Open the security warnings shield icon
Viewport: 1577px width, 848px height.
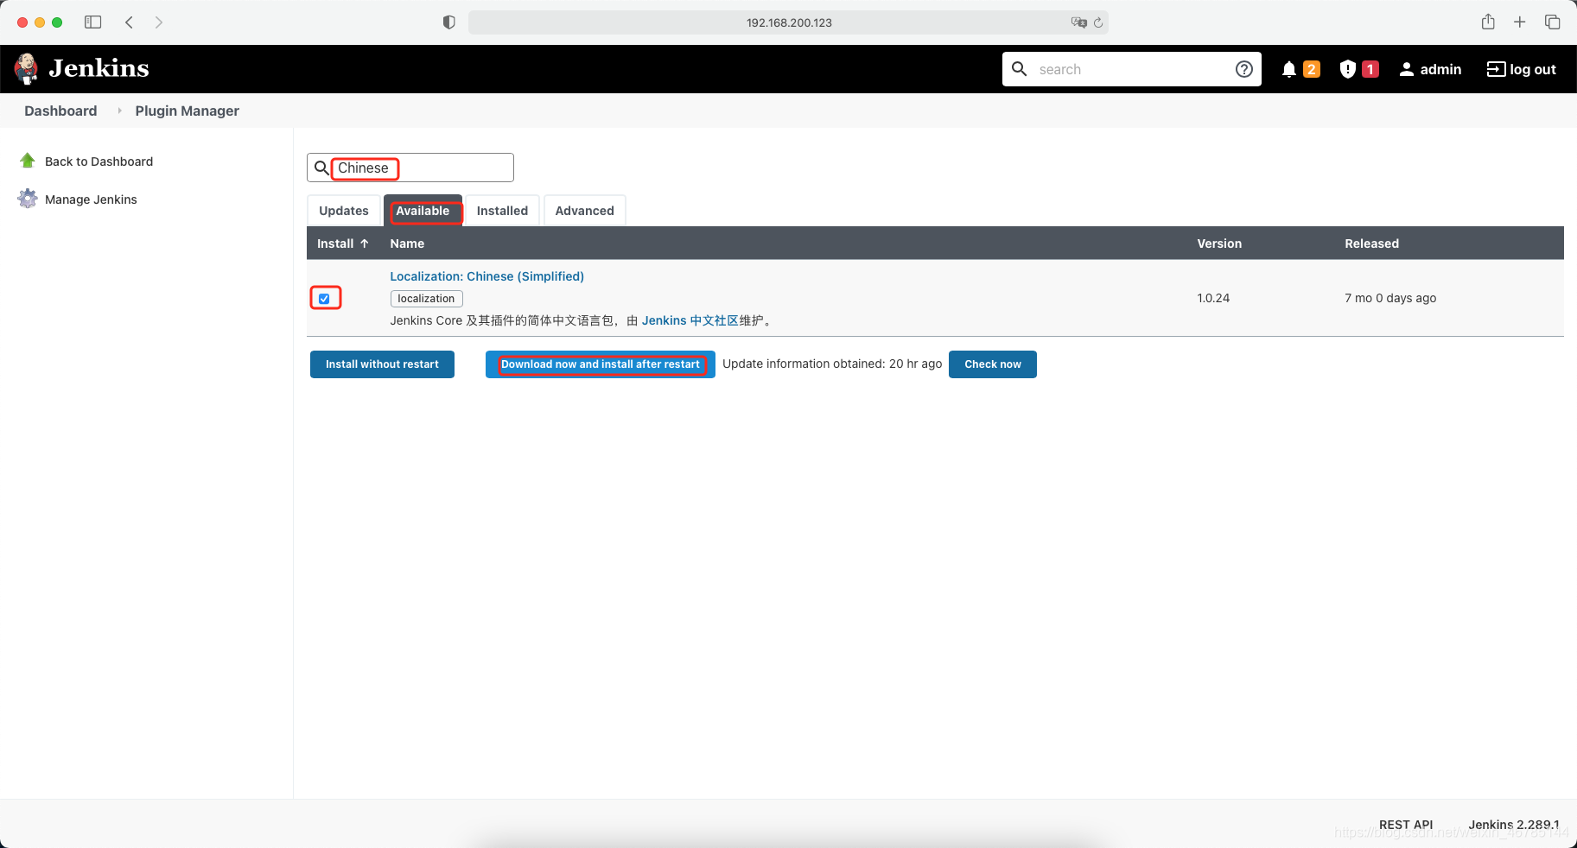(x=1347, y=69)
